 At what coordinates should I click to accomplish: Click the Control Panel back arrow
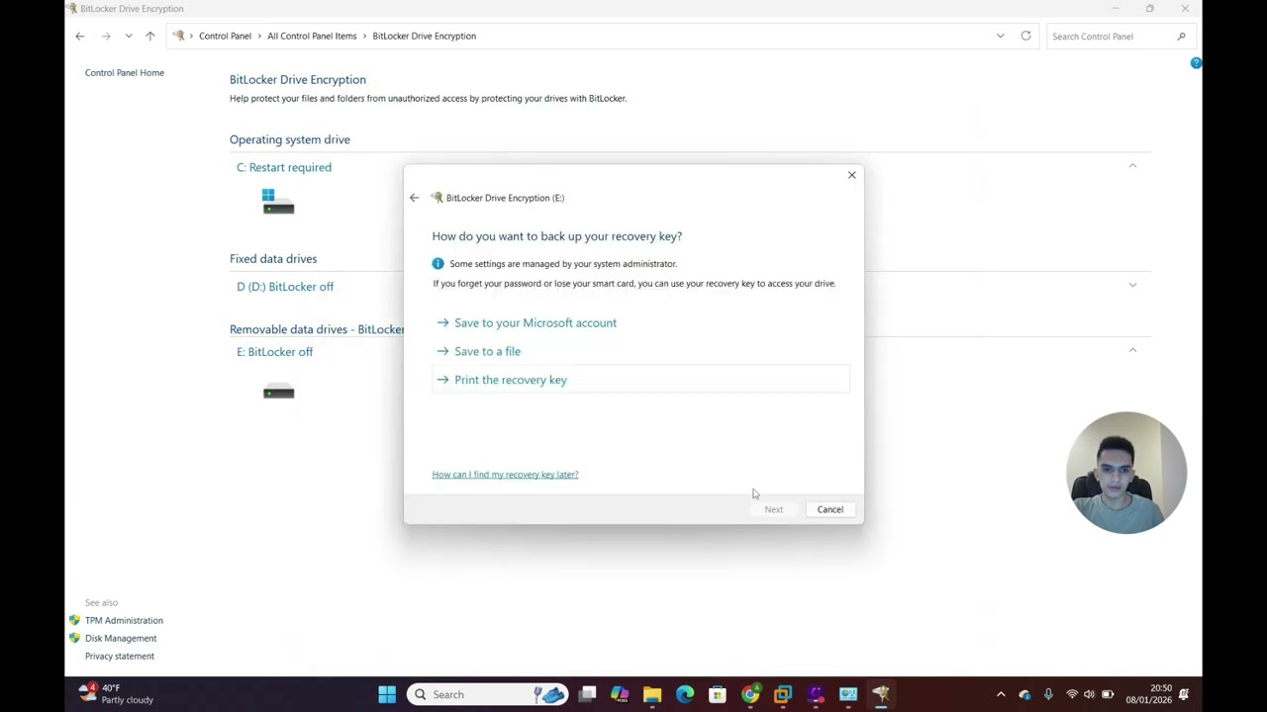pyautogui.click(x=80, y=36)
